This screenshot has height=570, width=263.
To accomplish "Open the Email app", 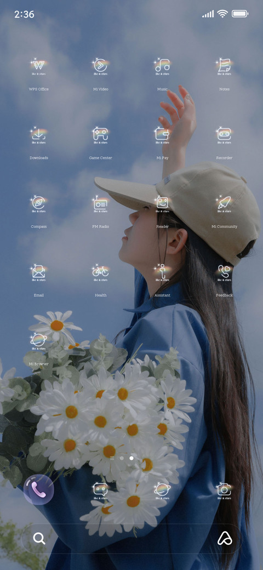I will pos(38,273).
